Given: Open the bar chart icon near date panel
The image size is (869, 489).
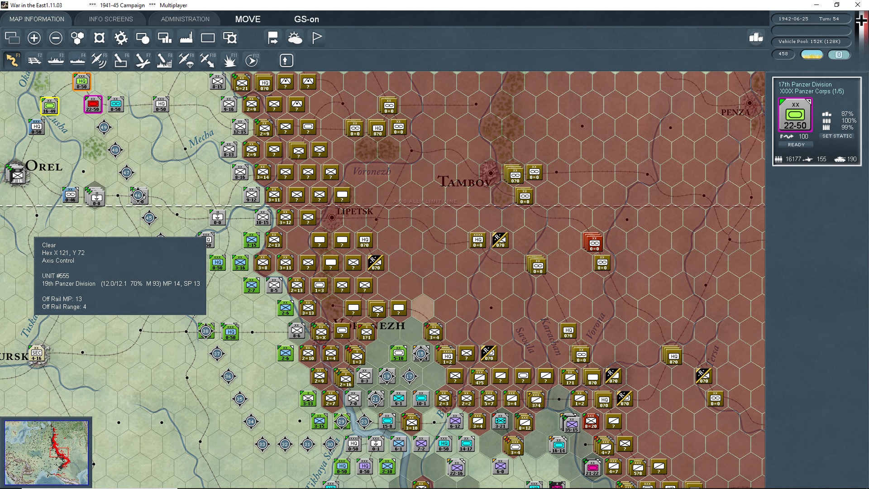Looking at the screenshot, I should click(x=756, y=37).
